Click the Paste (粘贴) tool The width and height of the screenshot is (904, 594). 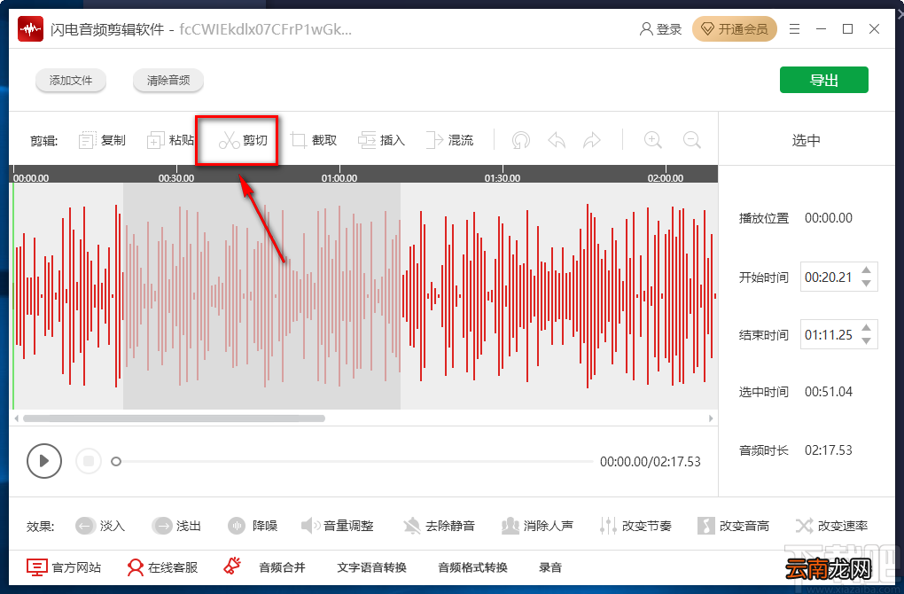click(x=171, y=140)
